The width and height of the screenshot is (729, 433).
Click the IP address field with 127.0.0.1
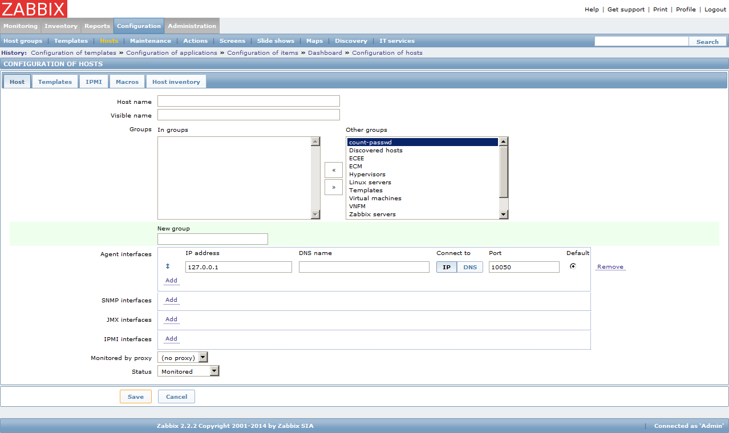(238, 267)
